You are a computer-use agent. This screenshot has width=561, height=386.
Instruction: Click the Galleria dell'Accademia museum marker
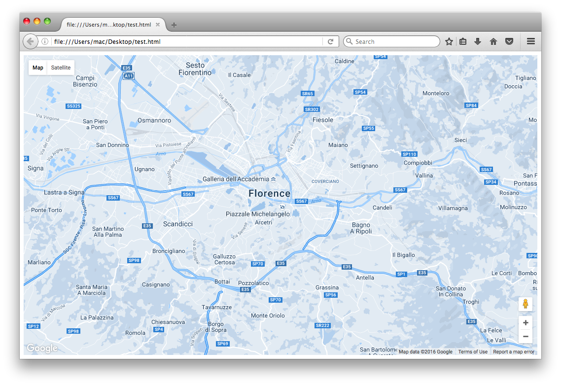point(273,179)
